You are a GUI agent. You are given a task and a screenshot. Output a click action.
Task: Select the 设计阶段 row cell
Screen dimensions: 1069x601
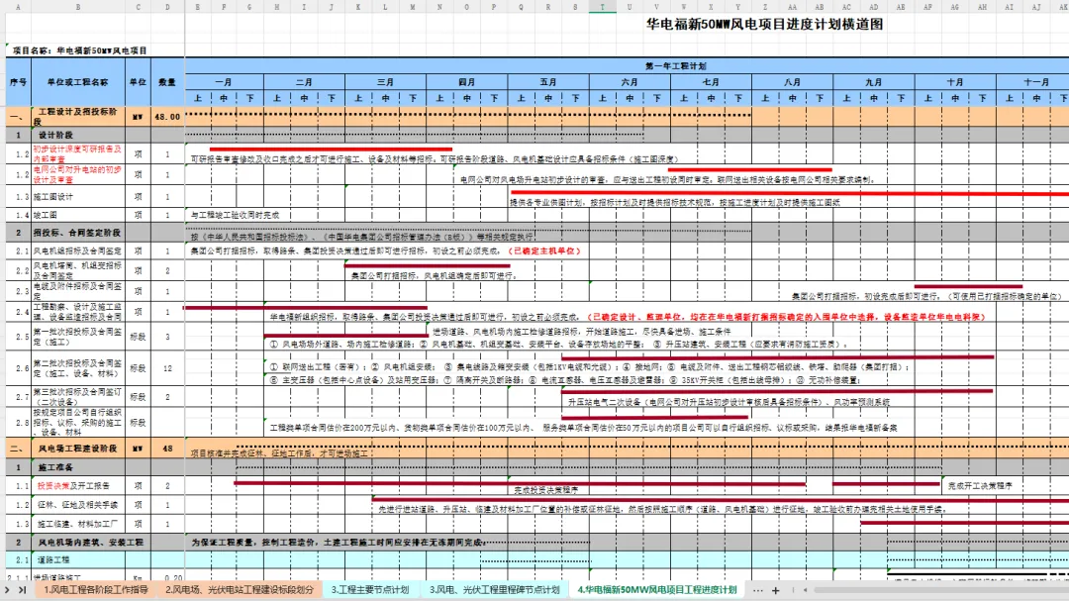(x=78, y=135)
